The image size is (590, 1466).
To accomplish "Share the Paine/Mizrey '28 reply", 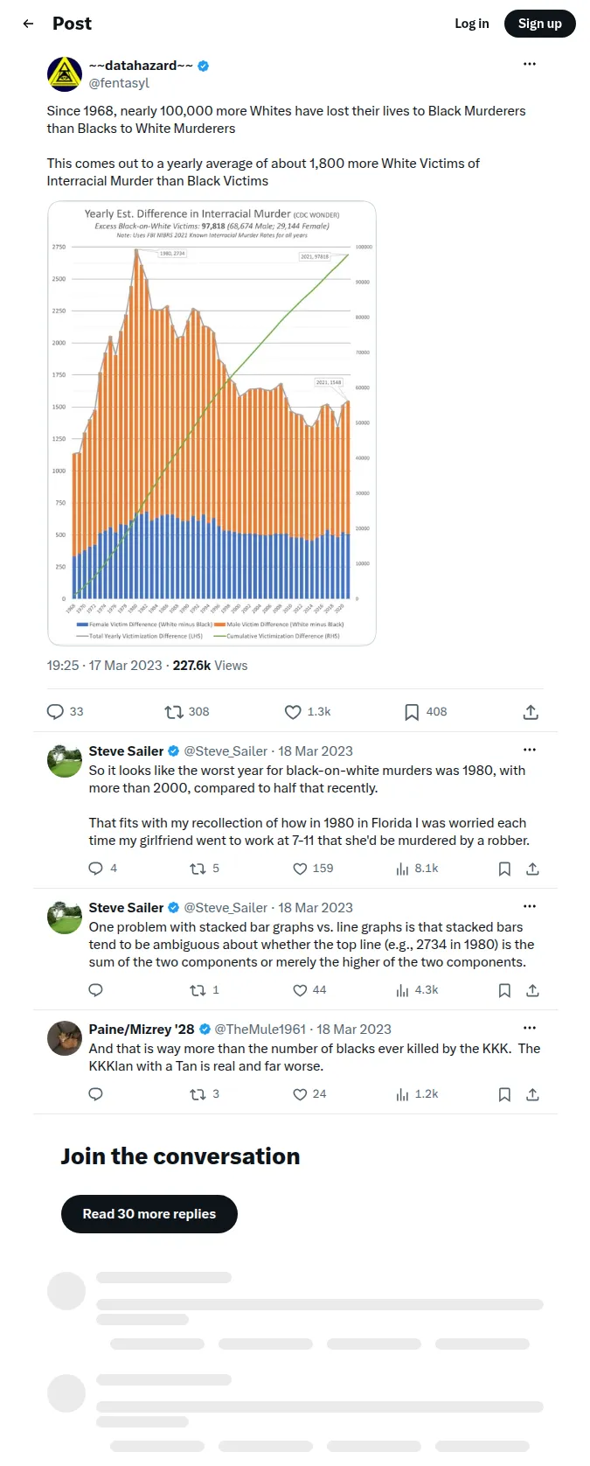I will pos(532,1094).
